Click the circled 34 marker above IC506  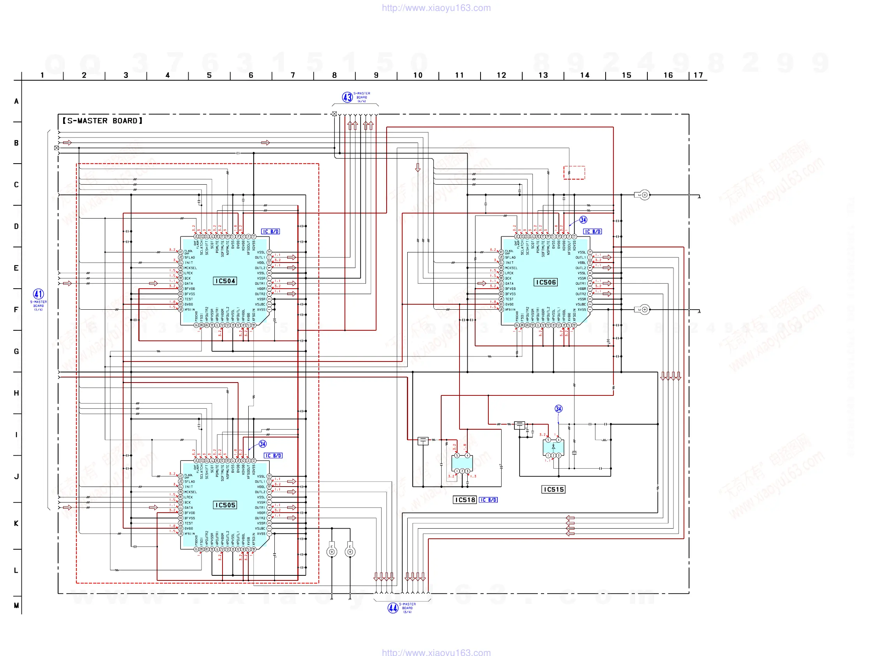[583, 220]
